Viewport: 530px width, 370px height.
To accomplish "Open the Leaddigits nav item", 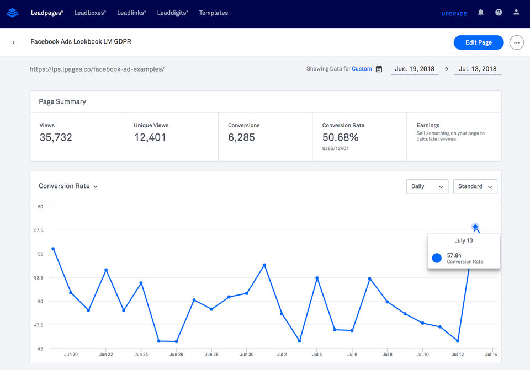I will [x=173, y=13].
